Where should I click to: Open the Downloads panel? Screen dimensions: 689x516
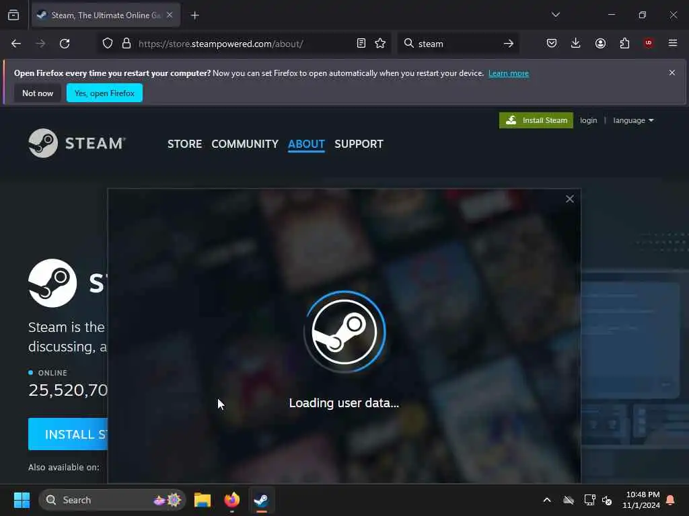click(576, 43)
